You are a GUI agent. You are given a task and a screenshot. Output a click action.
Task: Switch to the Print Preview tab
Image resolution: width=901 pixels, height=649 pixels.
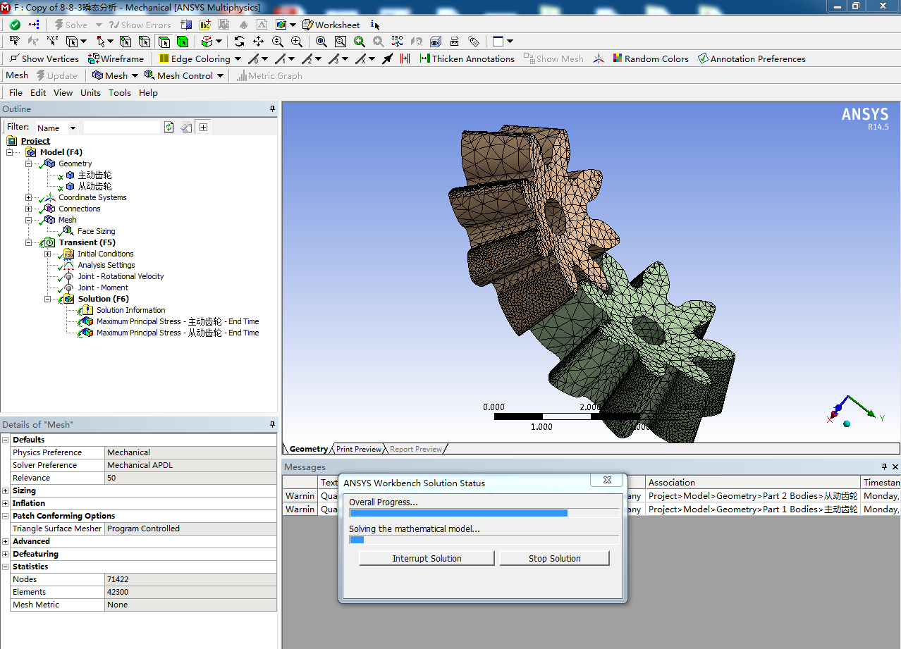tap(358, 449)
